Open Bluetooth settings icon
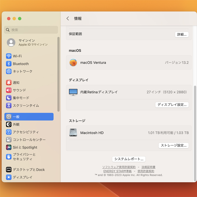The height and width of the screenshot is (197, 197). click(9, 64)
